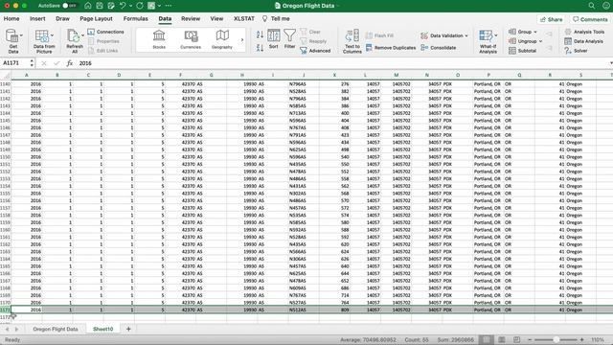The image size is (613, 345).
Task: Open Data Analysis
Action: pos(583,41)
